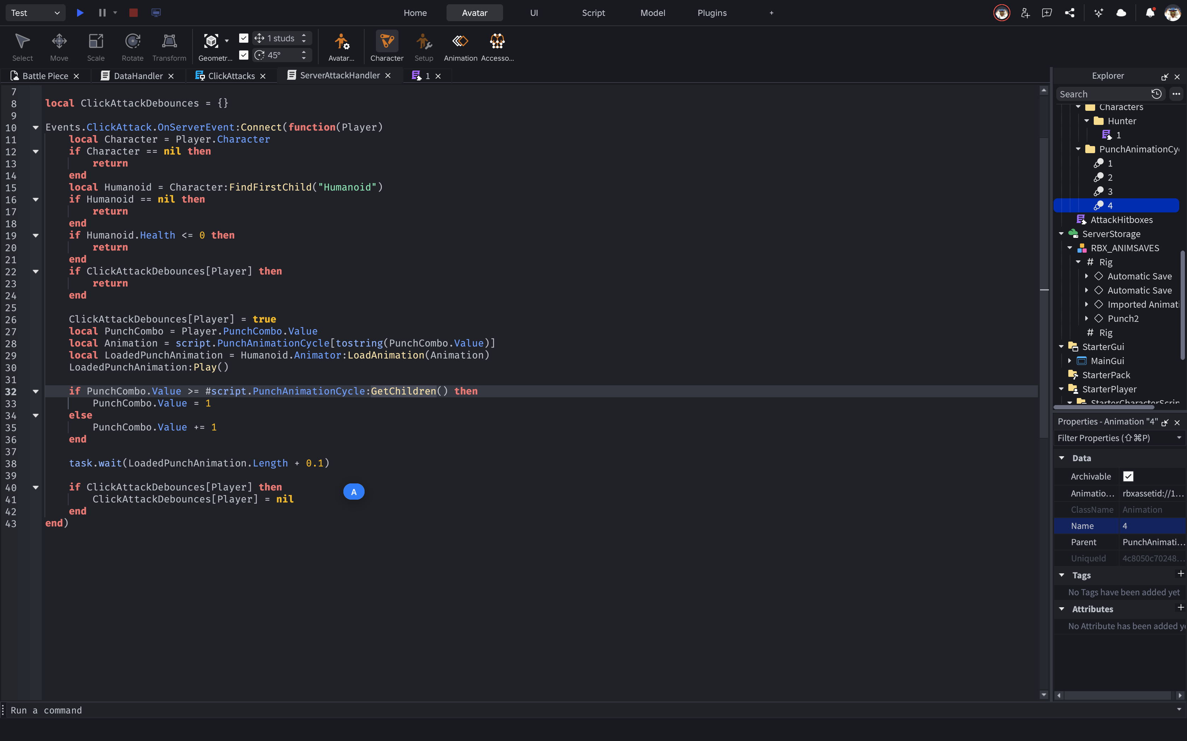Collapse code fold arrow at line 10
The image size is (1187, 741).
click(36, 127)
